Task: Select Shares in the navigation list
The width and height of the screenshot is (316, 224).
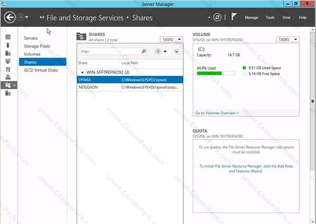Action: click(x=42, y=62)
